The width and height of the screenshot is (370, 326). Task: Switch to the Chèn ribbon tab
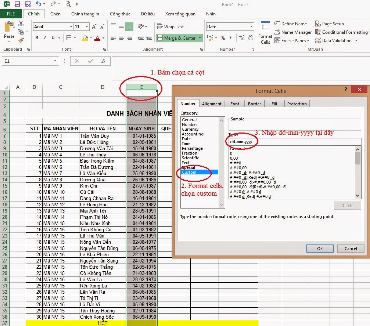click(55, 14)
